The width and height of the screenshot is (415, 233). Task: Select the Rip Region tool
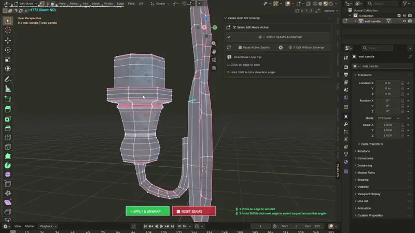(x=8, y=212)
